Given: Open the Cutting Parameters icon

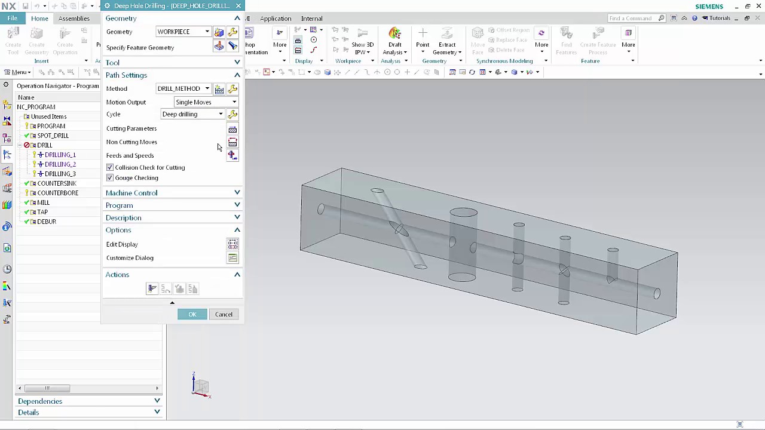Looking at the screenshot, I should point(232,129).
